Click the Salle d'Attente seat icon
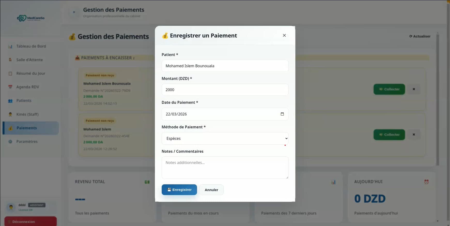 click(x=10, y=60)
